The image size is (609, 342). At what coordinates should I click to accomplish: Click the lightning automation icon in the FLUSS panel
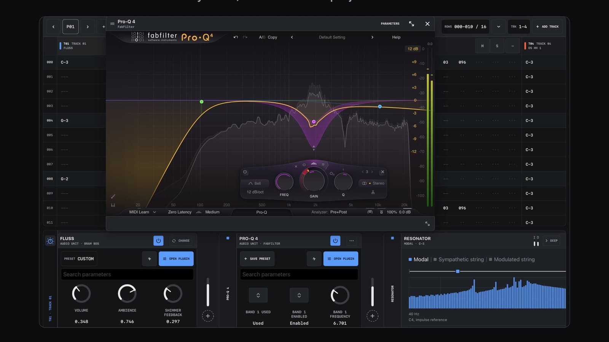[x=149, y=259]
